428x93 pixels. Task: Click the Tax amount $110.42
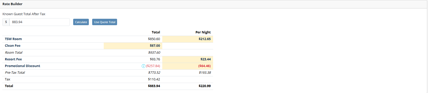pos(154,79)
